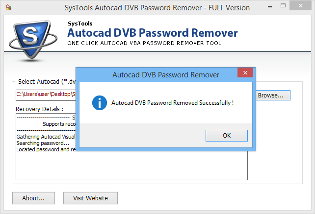Click the 'Select Autocad' field label
The width and height of the screenshot is (315, 214).
click(45, 81)
